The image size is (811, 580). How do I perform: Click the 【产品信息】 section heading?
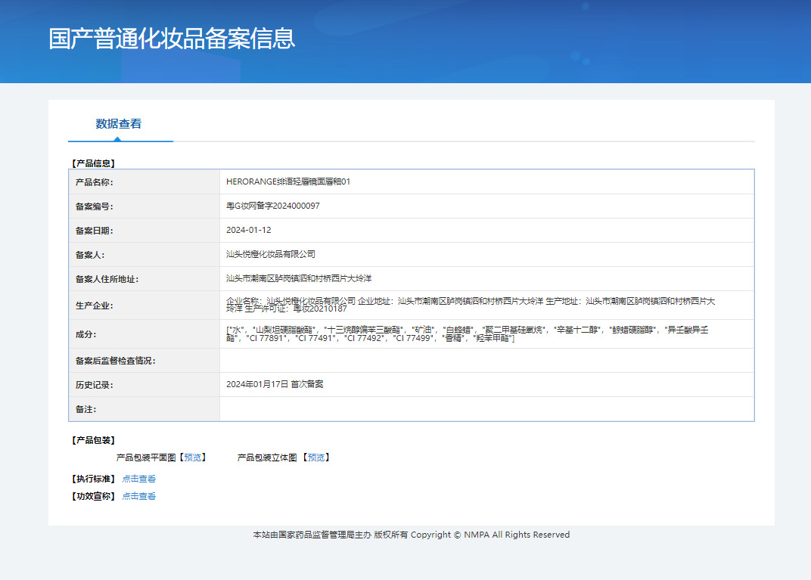click(92, 163)
